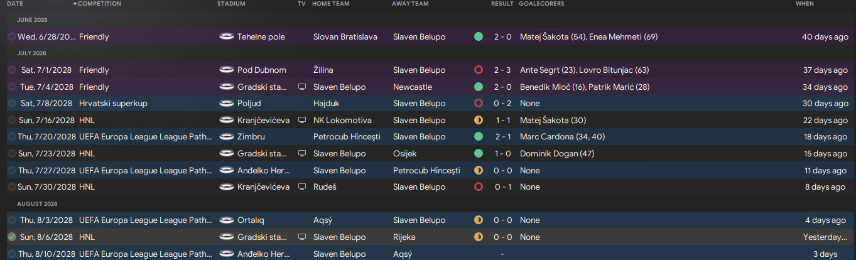Click the stadium icon beside Tehelne pole
This screenshot has height=260, width=856.
(x=226, y=37)
